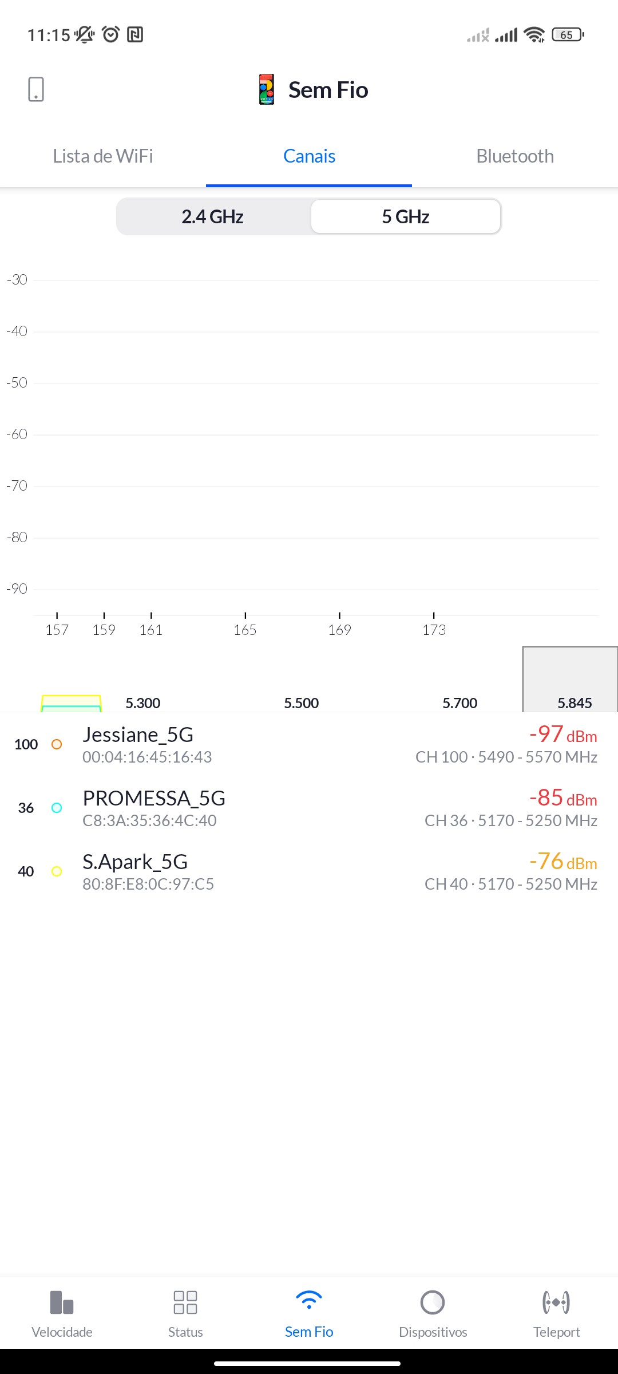
Task: Open the PROMESSA_5G network entry
Action: [x=309, y=808]
